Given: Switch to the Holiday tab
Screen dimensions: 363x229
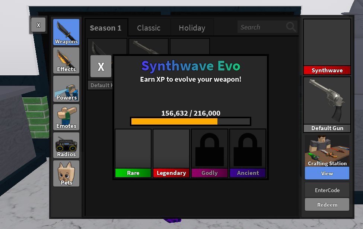Looking at the screenshot, I should click(x=192, y=28).
